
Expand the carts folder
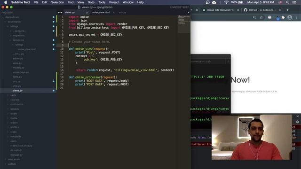click(x=8, y=95)
